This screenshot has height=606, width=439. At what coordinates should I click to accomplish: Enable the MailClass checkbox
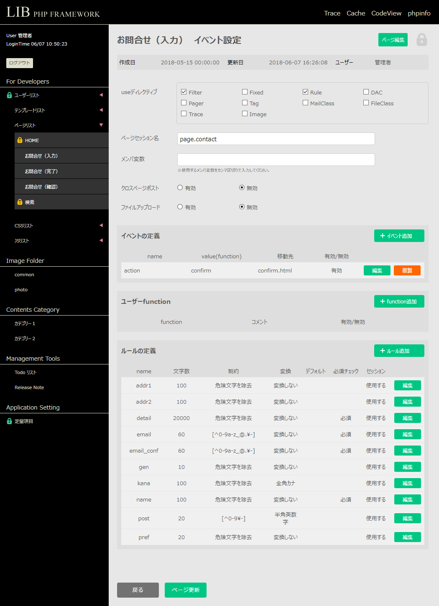[306, 103]
